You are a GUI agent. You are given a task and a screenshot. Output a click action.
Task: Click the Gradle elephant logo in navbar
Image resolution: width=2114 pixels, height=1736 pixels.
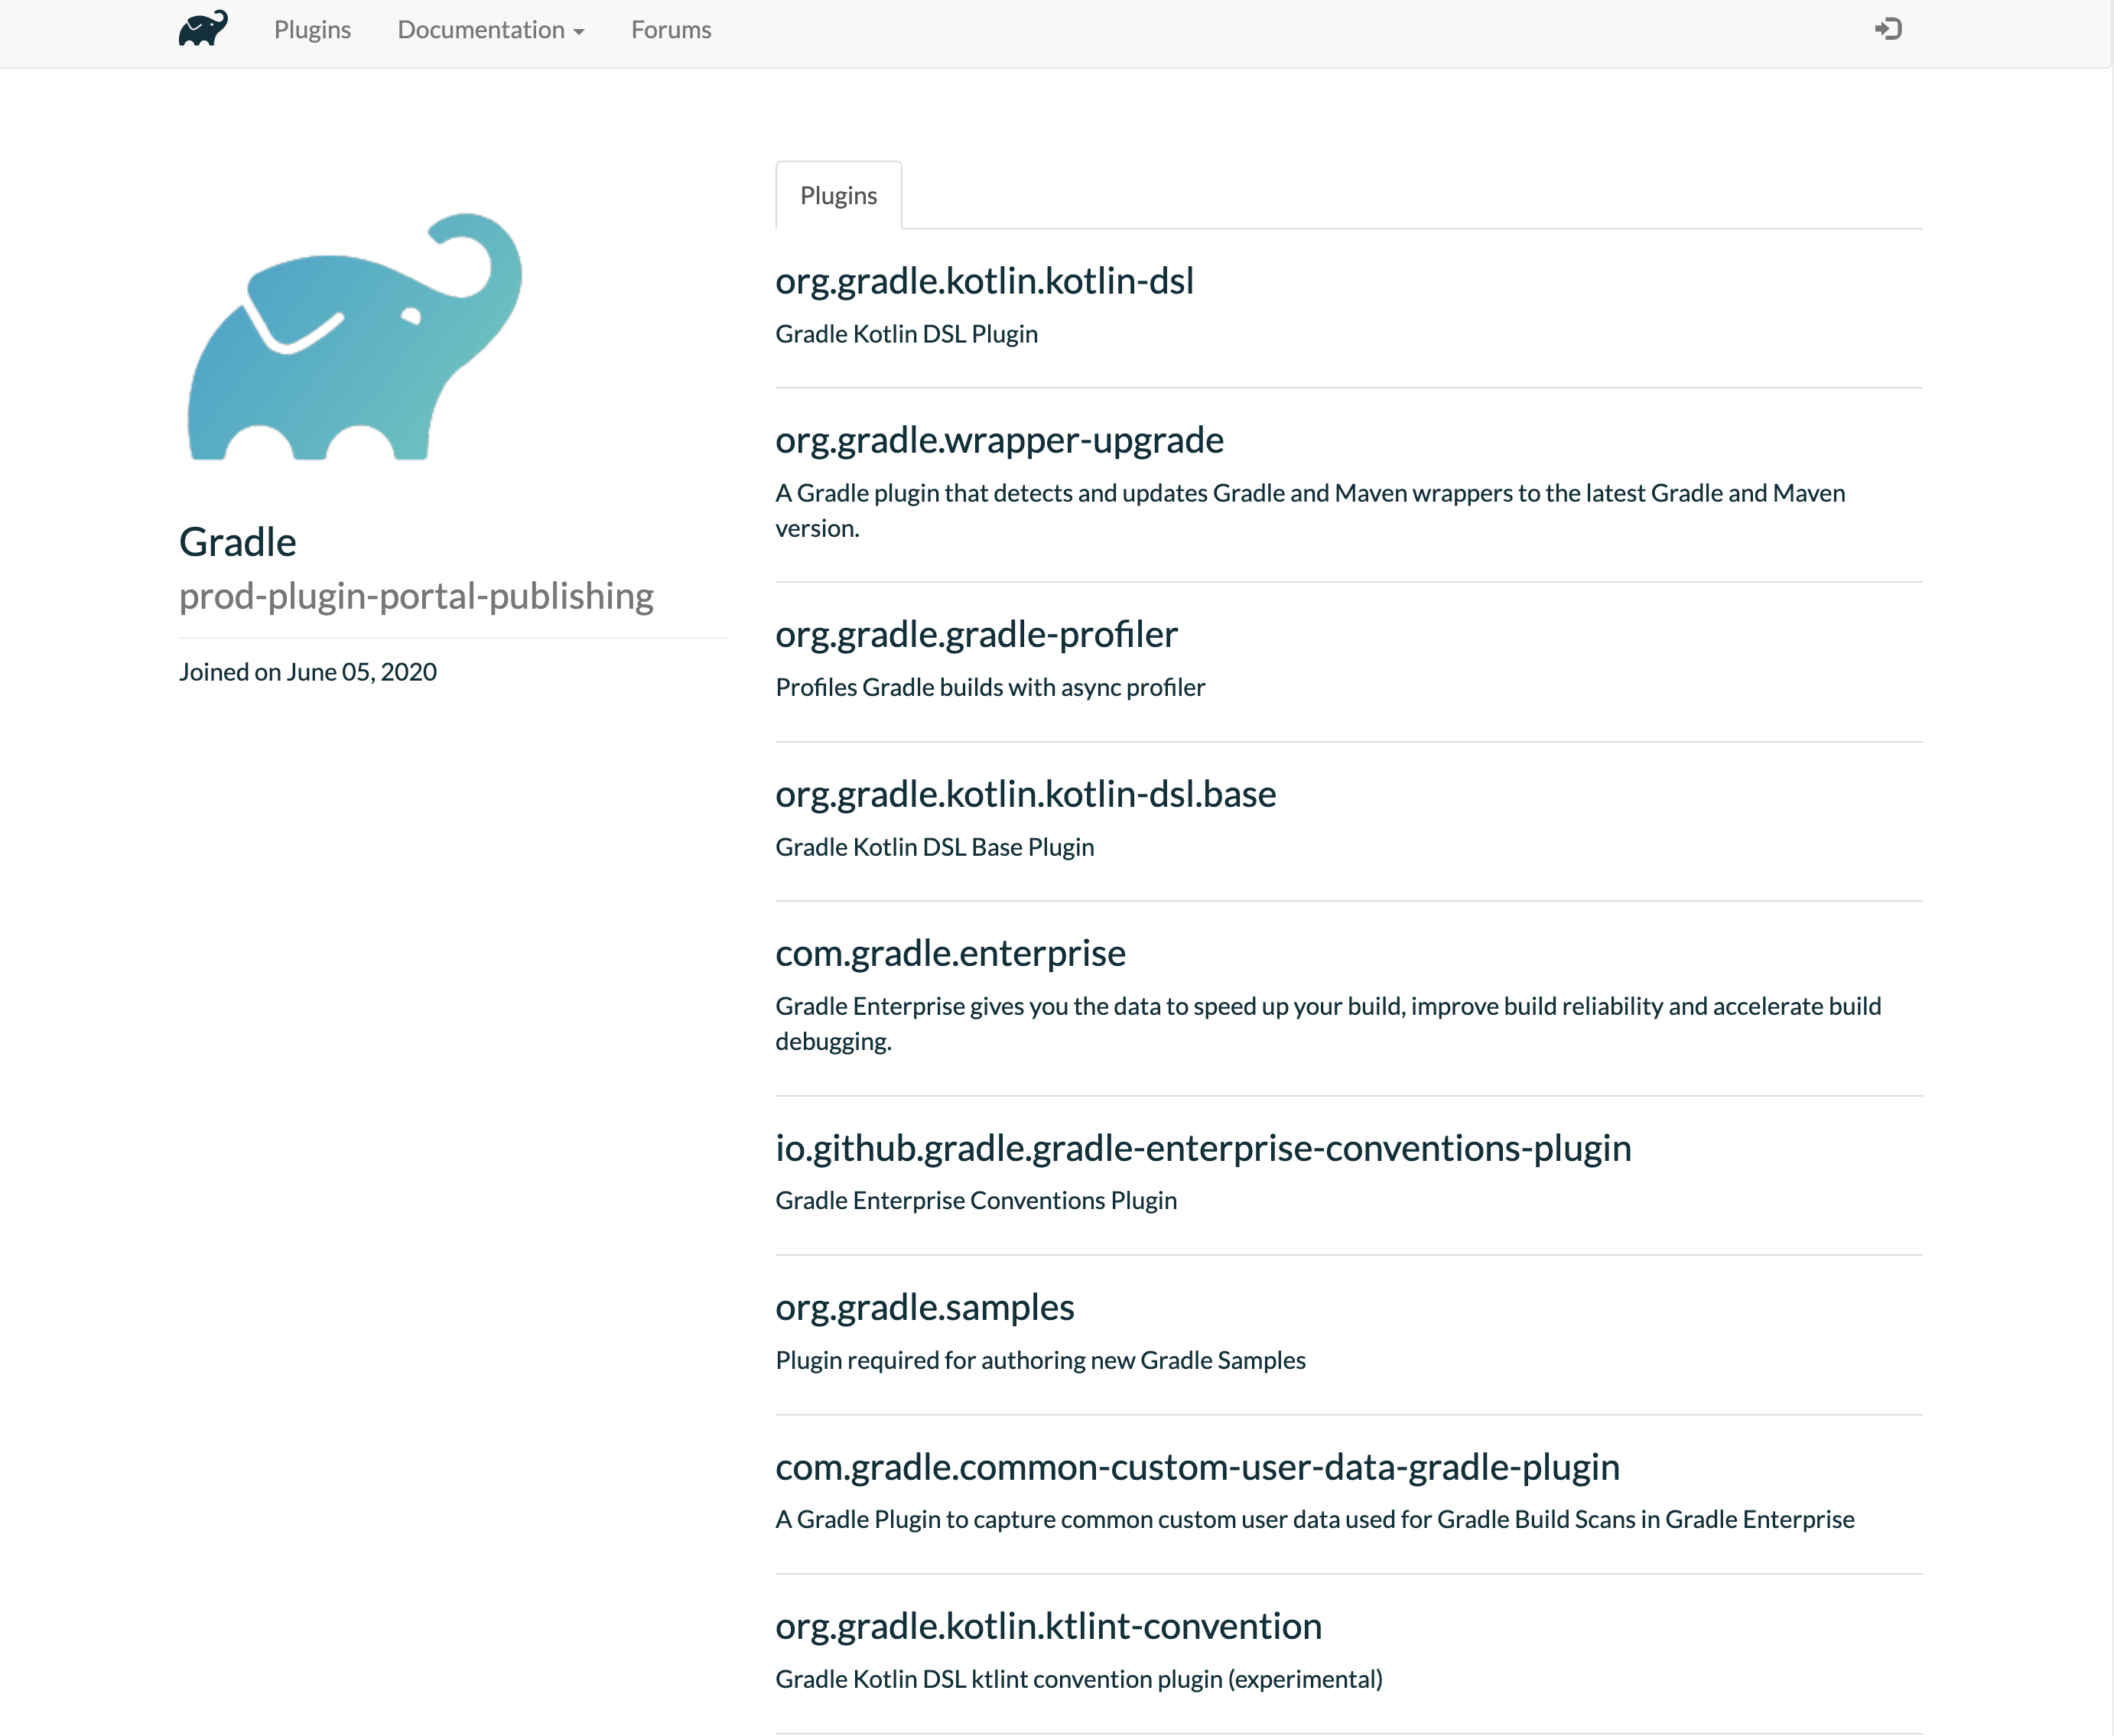pyautogui.click(x=201, y=30)
